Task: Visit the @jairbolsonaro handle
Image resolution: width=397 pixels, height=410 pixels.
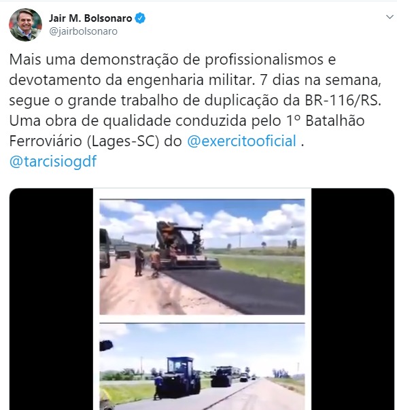Action: [84, 31]
